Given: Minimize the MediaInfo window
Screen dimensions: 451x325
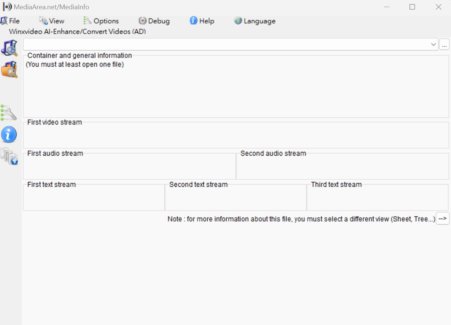Looking at the screenshot, I should (x=386, y=7).
